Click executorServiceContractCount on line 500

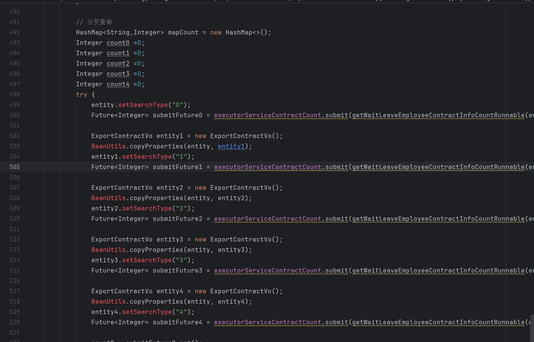(267, 115)
